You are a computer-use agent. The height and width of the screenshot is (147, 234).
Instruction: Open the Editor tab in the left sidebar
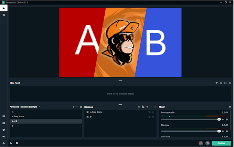coord(4,8)
